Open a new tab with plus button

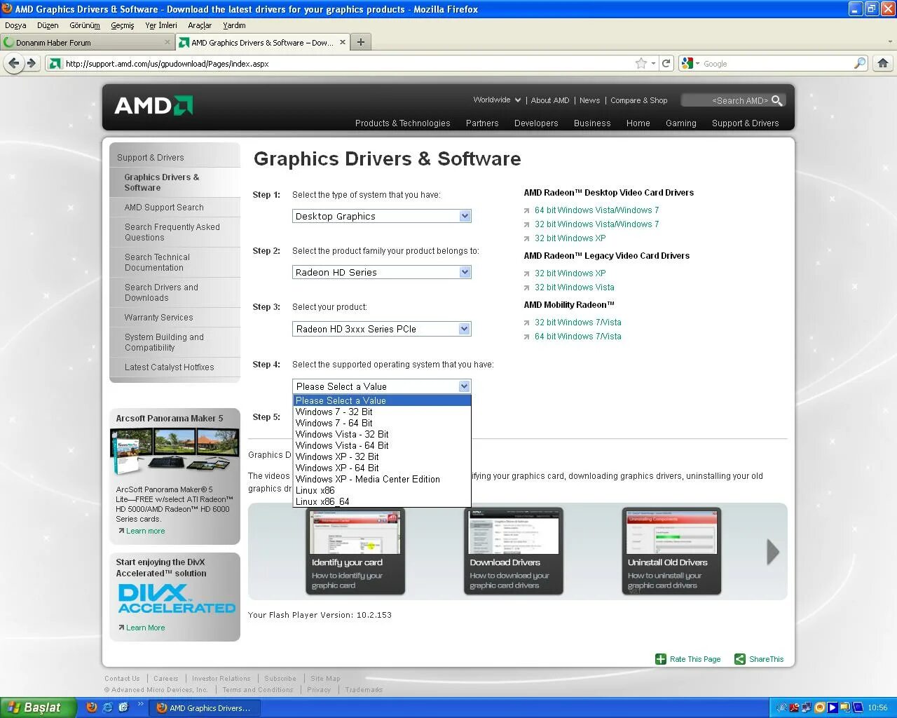[360, 42]
